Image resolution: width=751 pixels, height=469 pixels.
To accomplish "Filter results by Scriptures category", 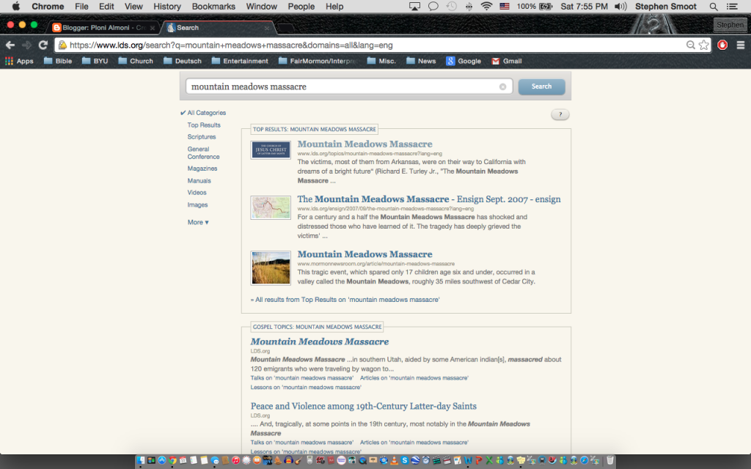I will pos(202,137).
